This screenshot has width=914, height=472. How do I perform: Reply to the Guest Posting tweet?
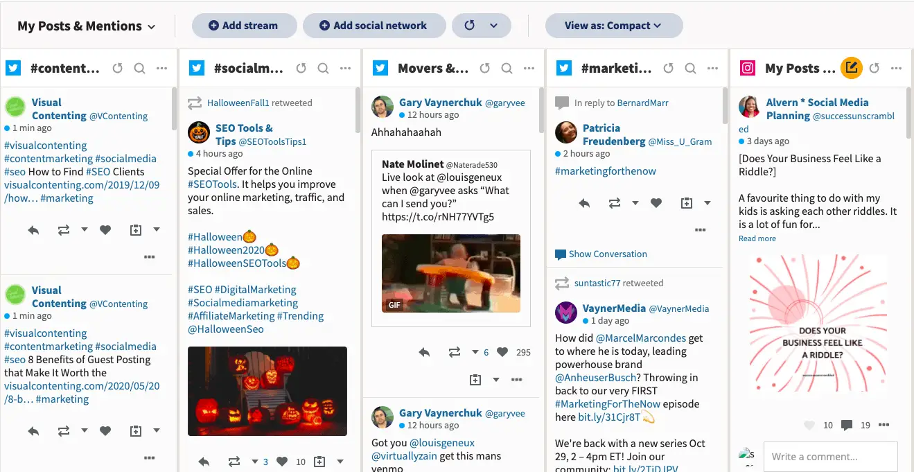[33, 431]
